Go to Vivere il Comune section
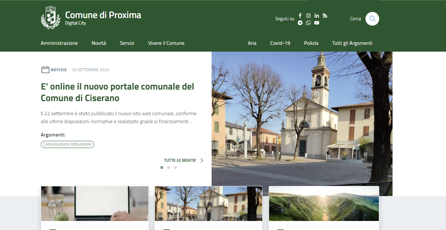This screenshot has height=230, width=446. (166, 43)
